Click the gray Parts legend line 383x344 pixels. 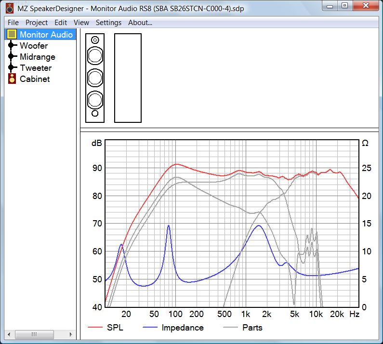pyautogui.click(x=230, y=328)
